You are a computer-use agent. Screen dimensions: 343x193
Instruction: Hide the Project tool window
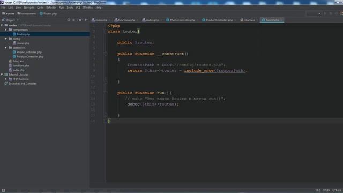click(86, 20)
